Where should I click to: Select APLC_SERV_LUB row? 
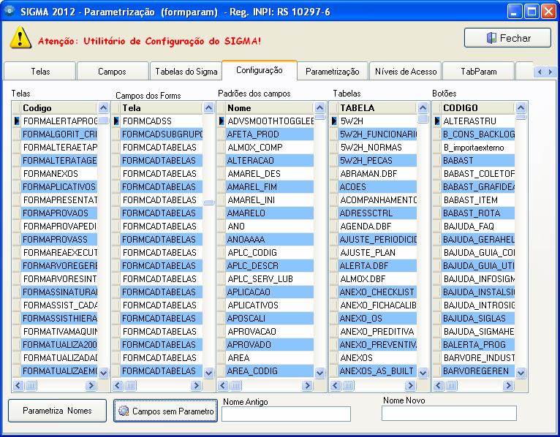click(x=270, y=279)
